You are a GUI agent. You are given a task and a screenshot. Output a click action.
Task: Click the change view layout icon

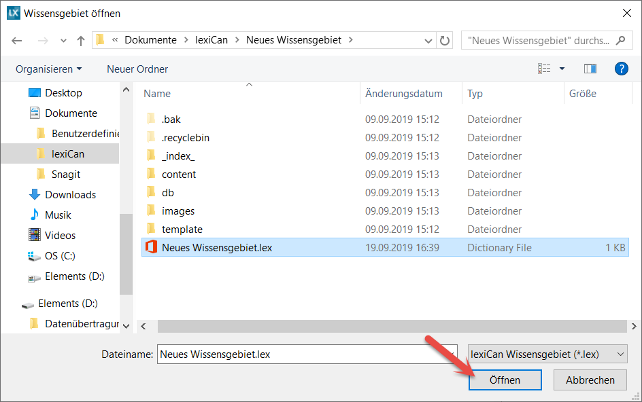pos(544,69)
